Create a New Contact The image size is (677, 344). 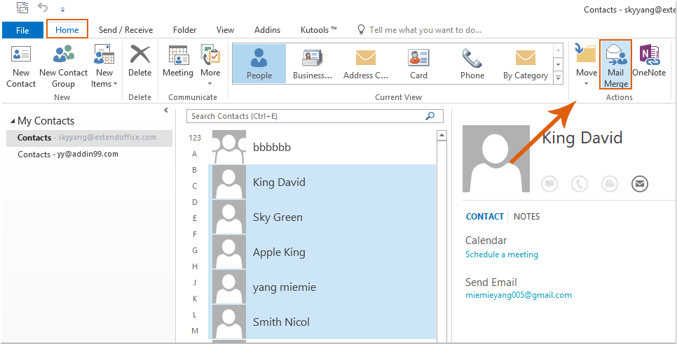[21, 66]
